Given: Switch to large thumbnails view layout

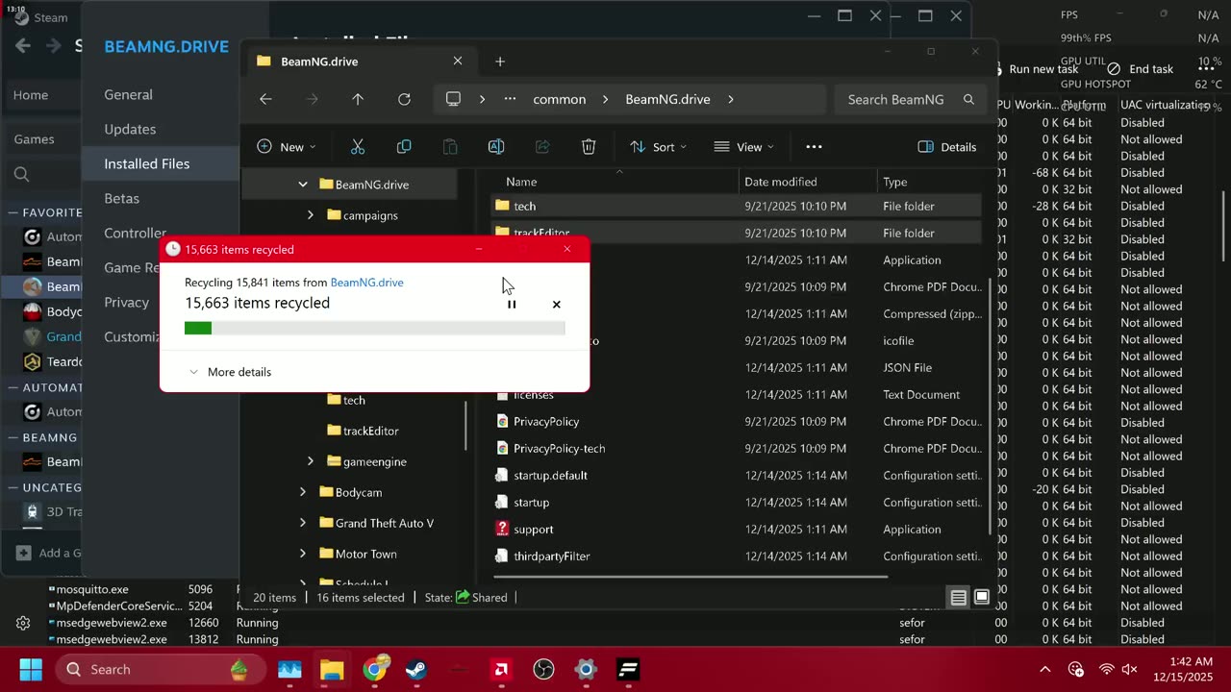Looking at the screenshot, I should pyautogui.click(x=982, y=598).
